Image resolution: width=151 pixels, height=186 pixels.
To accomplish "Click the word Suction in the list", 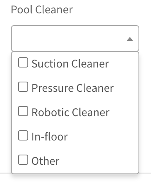I will coord(50,64).
